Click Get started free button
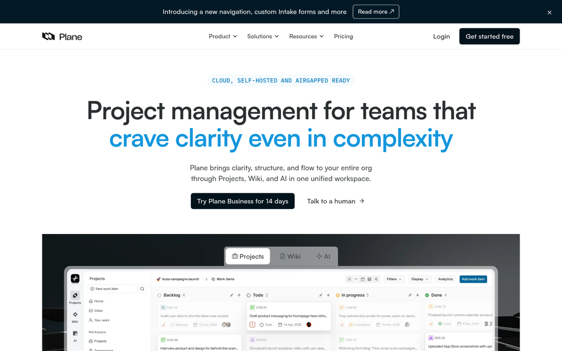562x351 pixels. click(x=489, y=36)
